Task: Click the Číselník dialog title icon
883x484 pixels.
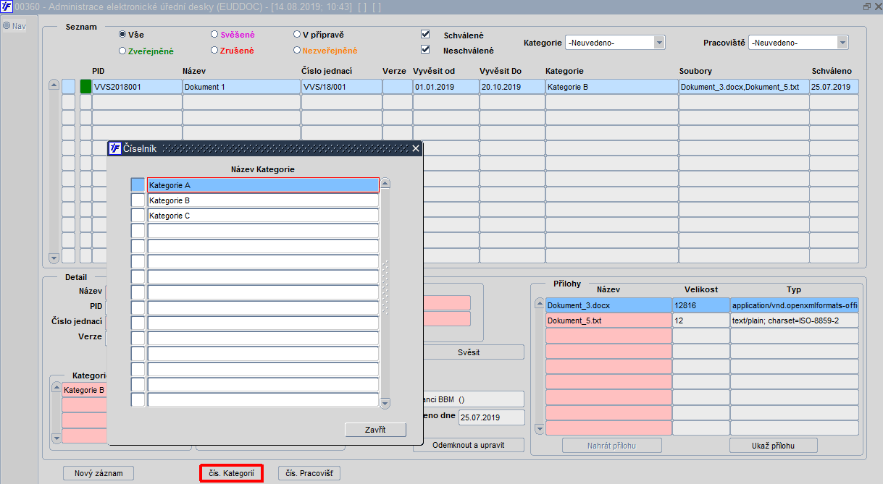Action: 114,148
